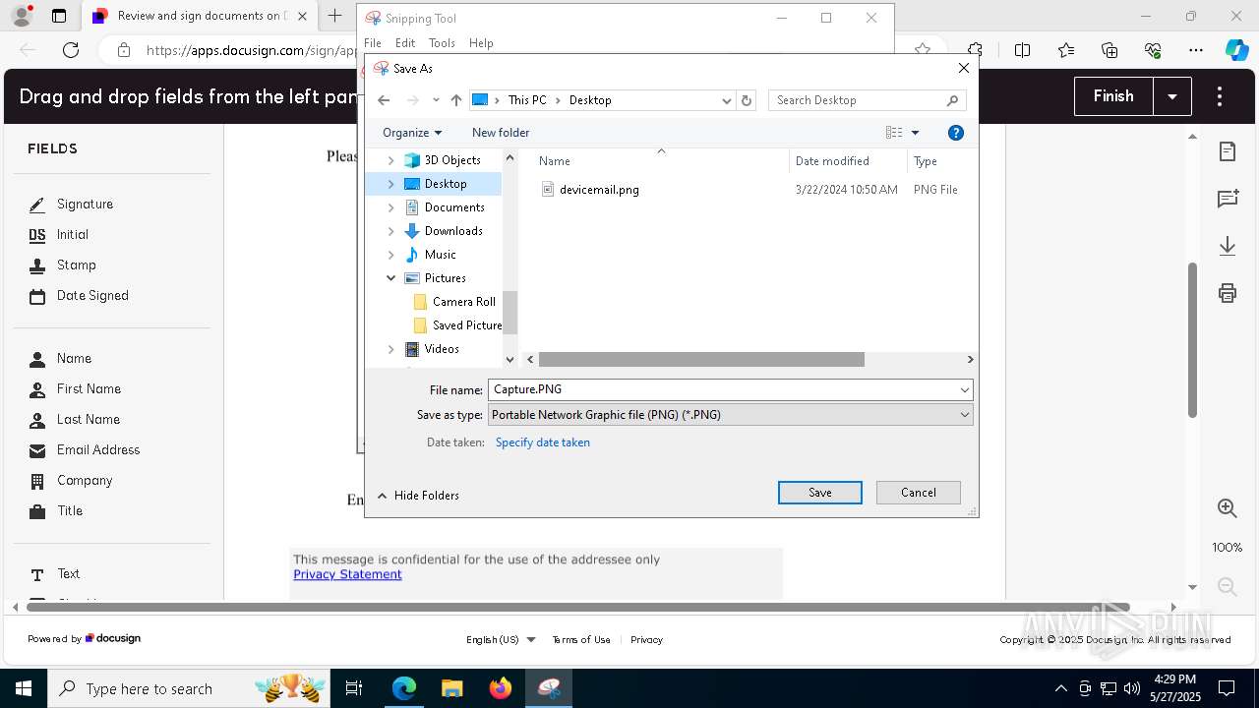Screen dimensions: 1259x708
Task: Go up one folder level in Save As
Action: tap(456, 100)
